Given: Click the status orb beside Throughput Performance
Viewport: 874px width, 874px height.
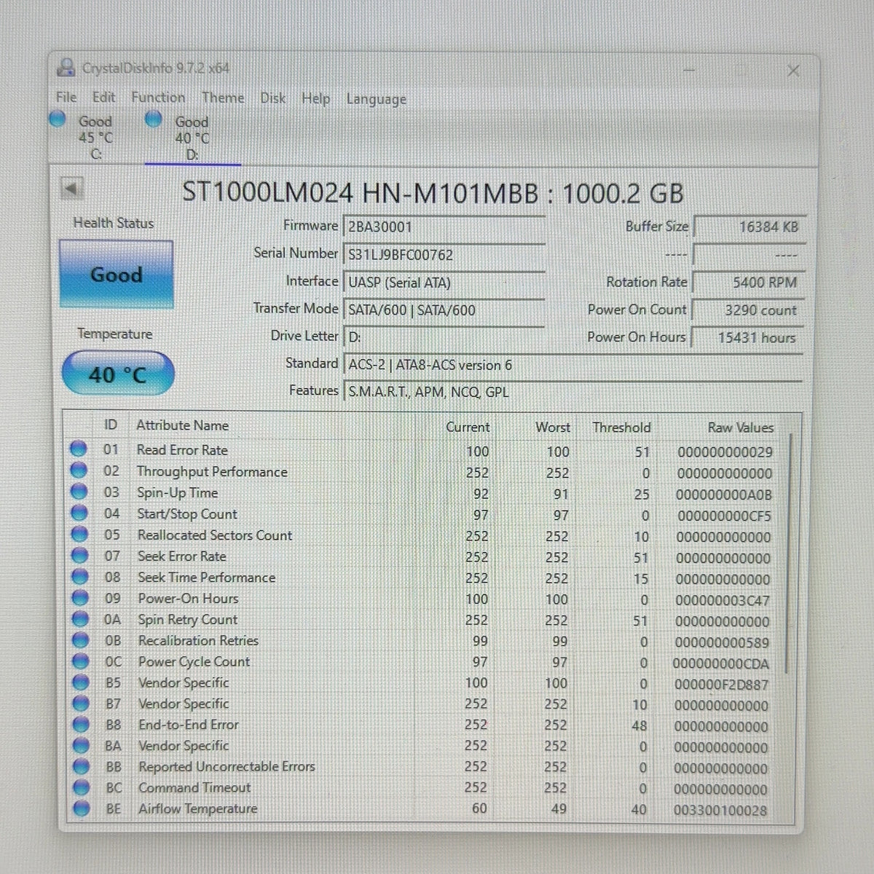Looking at the screenshot, I should coord(79,471).
